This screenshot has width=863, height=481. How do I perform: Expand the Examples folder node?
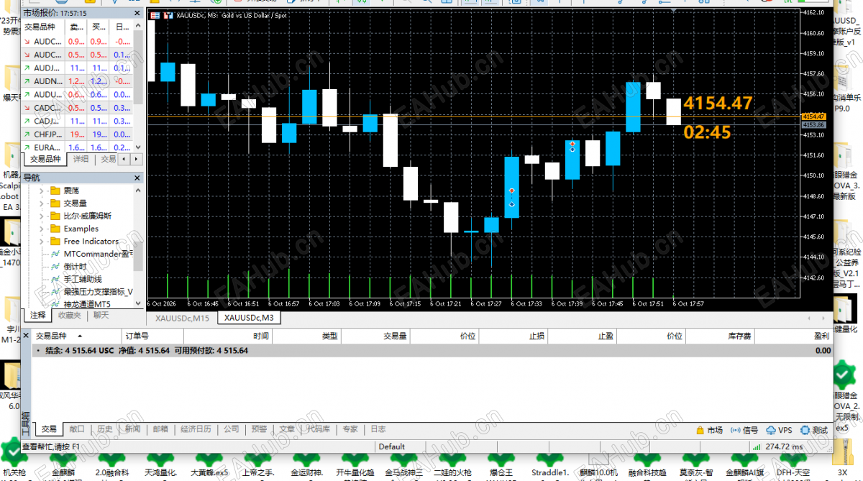(42, 229)
